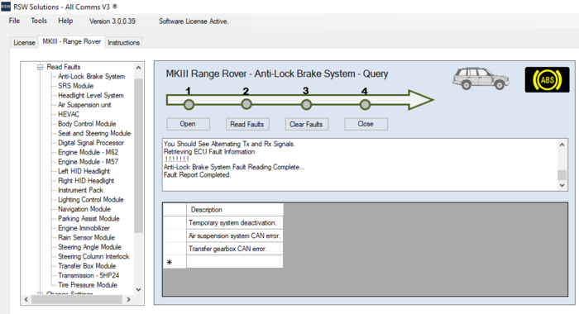Select SRS Module in tree
The image size is (579, 314).
(x=76, y=86)
